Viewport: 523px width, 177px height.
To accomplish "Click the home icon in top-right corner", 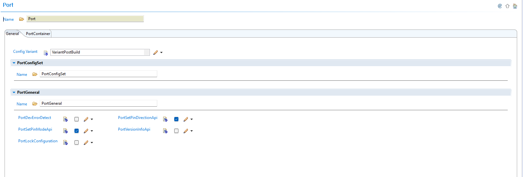I will 515,6.
